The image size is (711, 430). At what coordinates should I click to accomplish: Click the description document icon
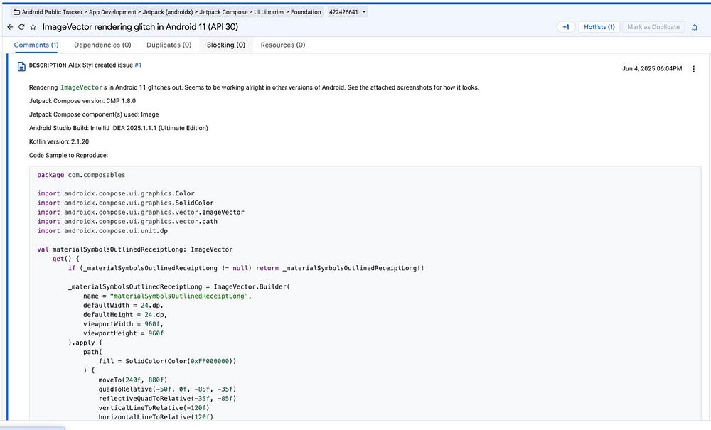[21, 67]
